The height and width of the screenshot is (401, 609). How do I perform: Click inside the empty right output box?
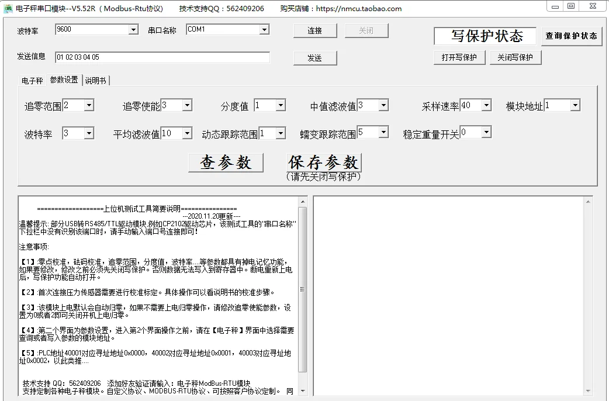coord(449,296)
